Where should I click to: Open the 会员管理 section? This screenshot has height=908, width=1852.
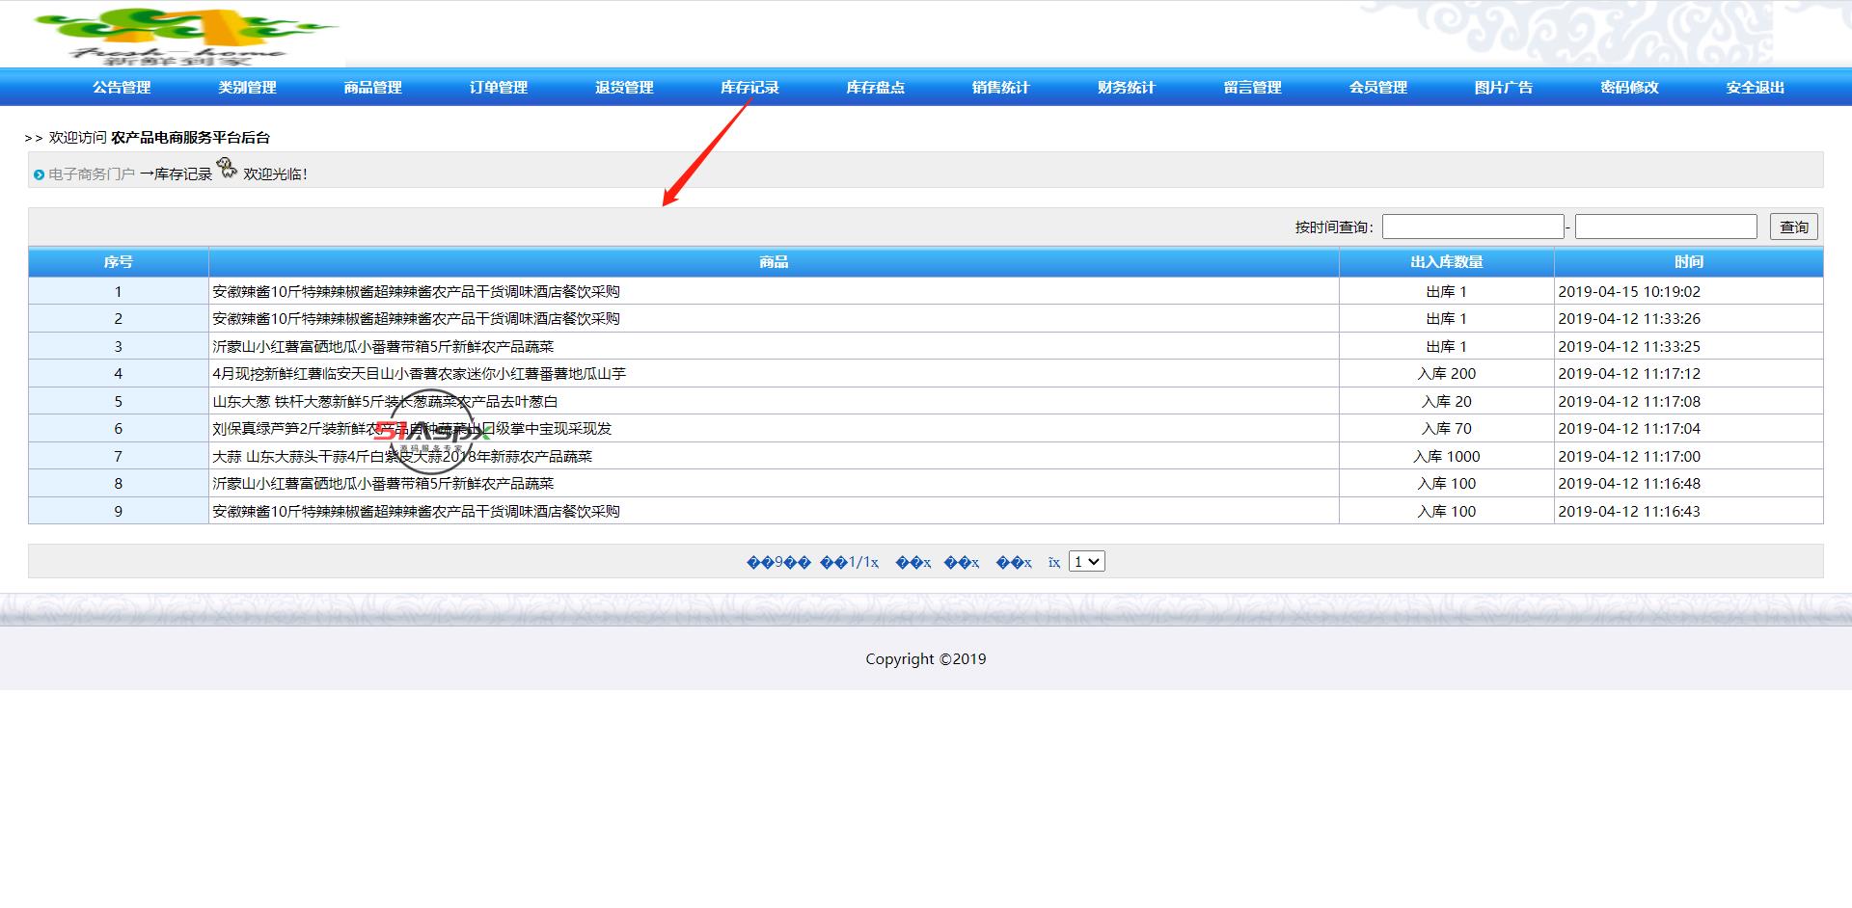(x=1377, y=88)
